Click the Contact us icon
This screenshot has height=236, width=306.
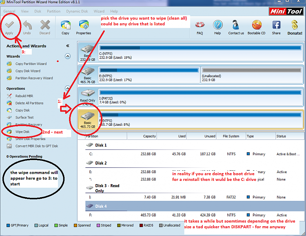pos(236,27)
